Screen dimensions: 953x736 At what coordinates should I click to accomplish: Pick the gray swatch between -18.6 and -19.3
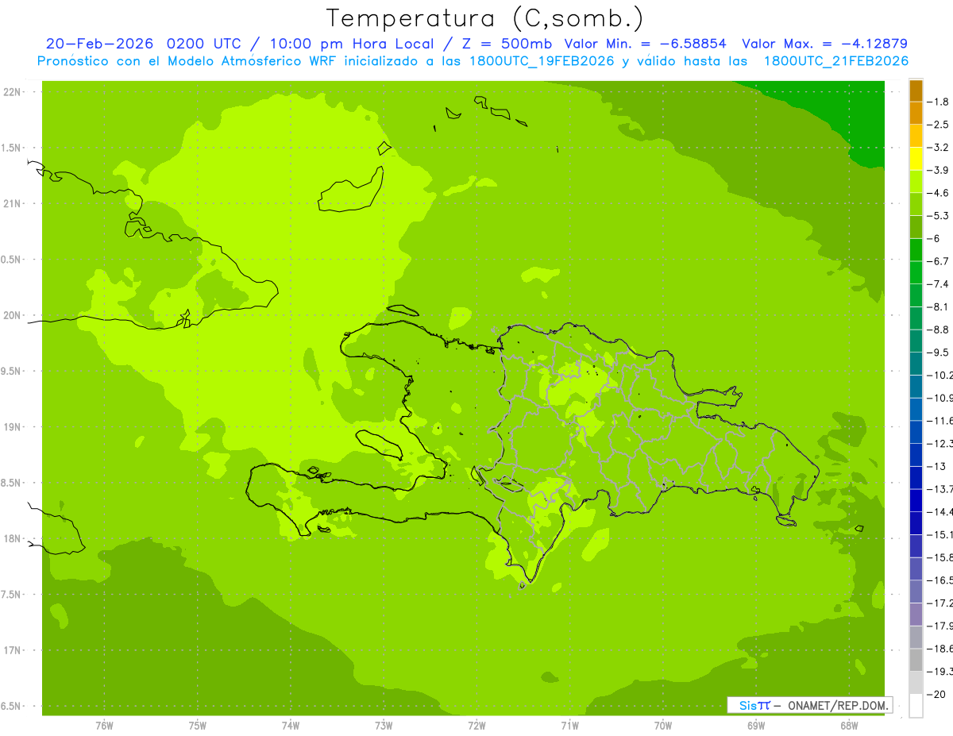click(x=916, y=660)
